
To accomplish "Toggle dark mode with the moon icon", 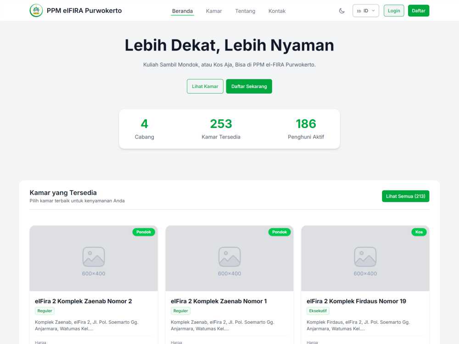I will tap(341, 11).
